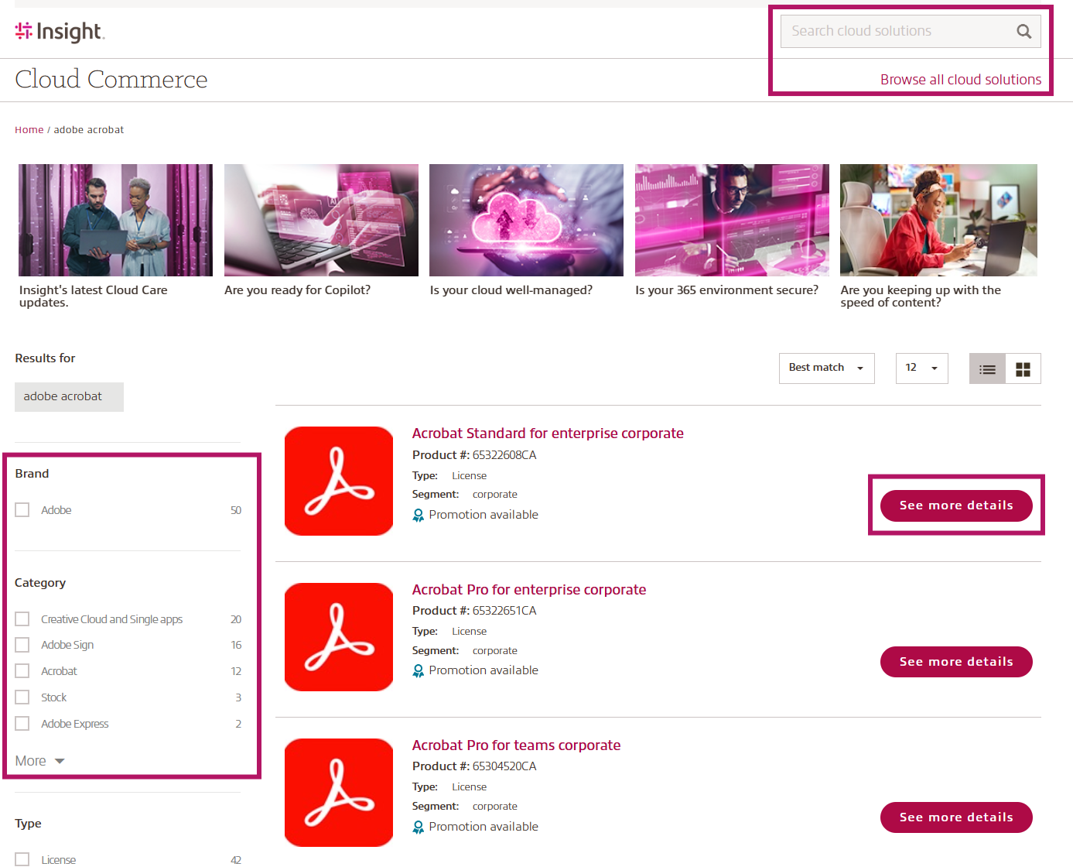Image resolution: width=1073 pixels, height=867 pixels.
Task: Click the Acrobat Pro enterprise red product icon
Action: click(338, 636)
